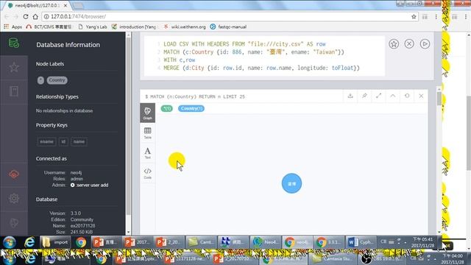Open the BCT/CIMS bookmark
471x265 pixels.
[49, 26]
